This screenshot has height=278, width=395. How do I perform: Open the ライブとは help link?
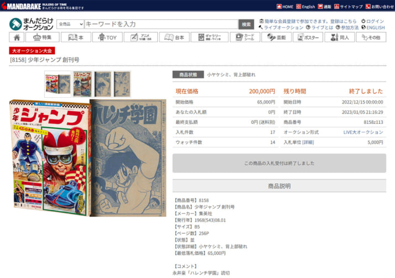[x=319, y=28]
